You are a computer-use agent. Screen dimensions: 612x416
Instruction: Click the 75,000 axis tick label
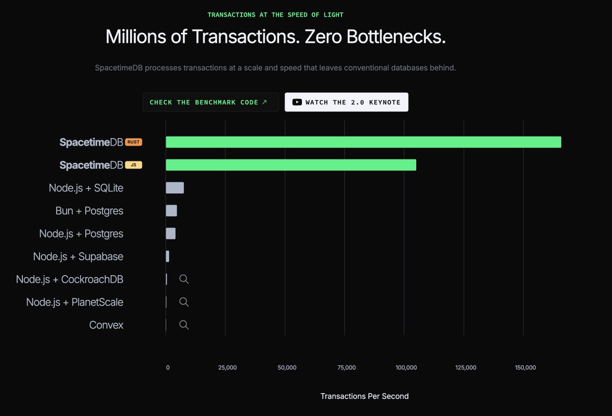(346, 368)
